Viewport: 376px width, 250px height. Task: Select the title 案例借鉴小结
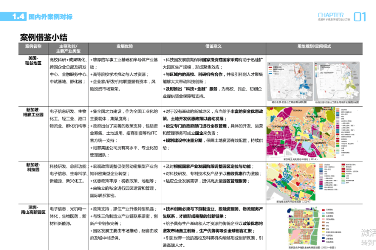pos(44,38)
